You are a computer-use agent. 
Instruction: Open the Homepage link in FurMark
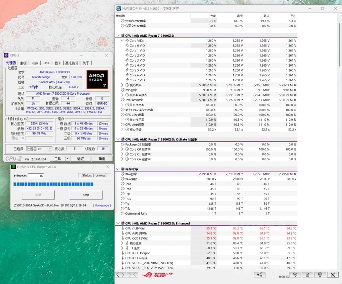click(x=101, y=205)
